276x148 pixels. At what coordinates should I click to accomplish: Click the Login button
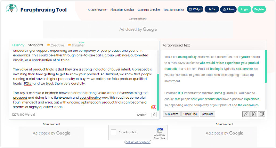244,9
